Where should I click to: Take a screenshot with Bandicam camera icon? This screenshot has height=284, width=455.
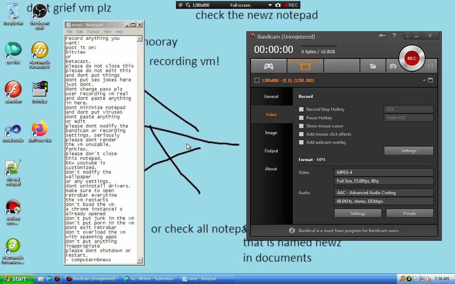pos(393,66)
